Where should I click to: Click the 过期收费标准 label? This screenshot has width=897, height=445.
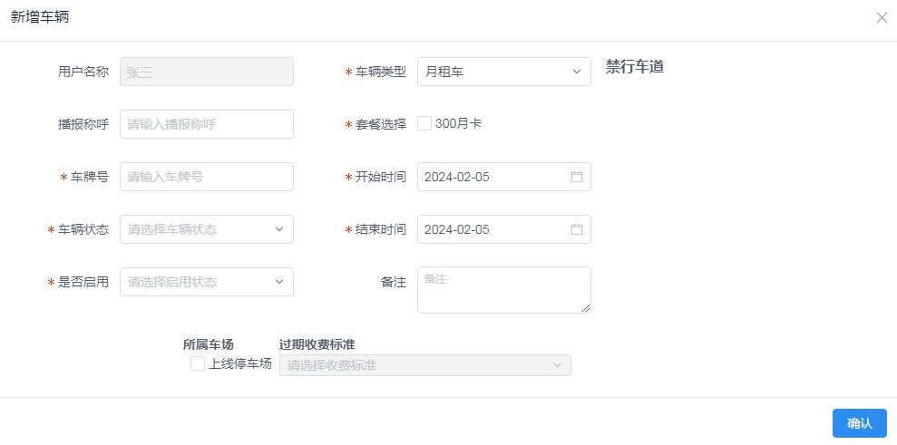(x=317, y=344)
